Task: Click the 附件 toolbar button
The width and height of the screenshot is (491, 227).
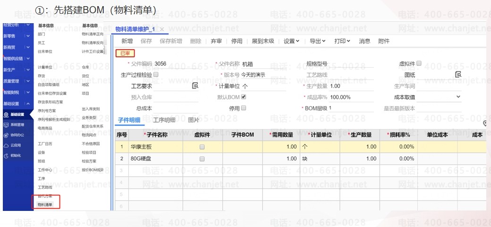Action: 384,41
